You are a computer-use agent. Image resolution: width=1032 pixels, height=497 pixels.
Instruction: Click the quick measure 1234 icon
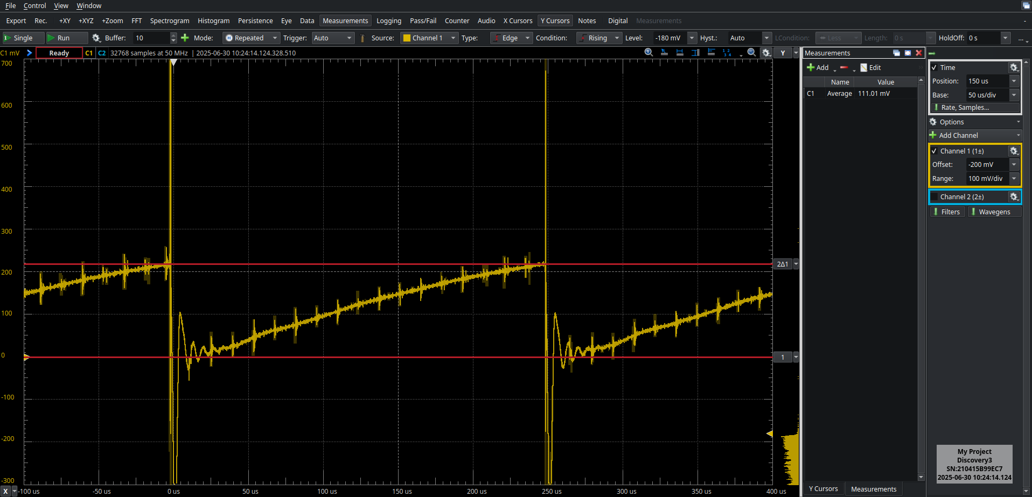click(727, 53)
